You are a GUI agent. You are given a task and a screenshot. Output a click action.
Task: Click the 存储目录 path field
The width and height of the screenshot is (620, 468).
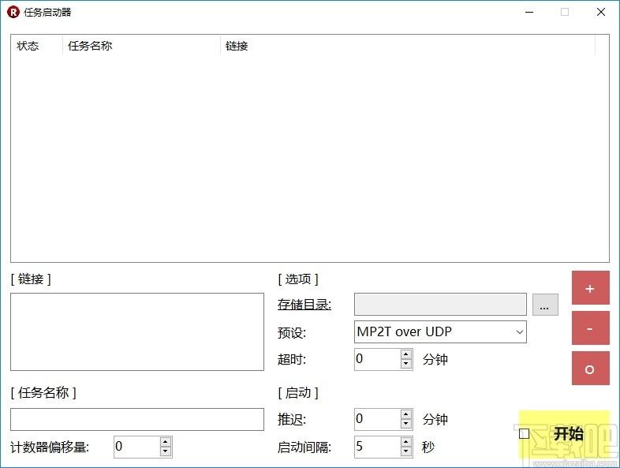click(x=440, y=304)
